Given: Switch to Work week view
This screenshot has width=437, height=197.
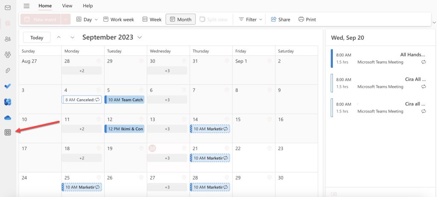Looking at the screenshot, I should point(119,19).
